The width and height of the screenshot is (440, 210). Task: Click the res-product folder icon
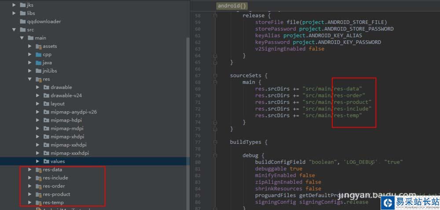pos(38,194)
